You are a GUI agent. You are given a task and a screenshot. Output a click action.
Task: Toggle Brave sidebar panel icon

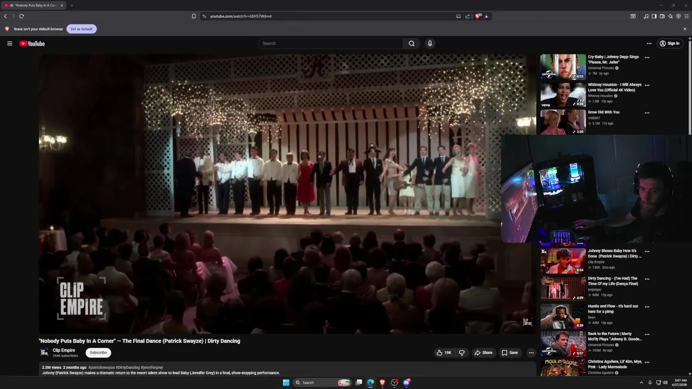click(654, 16)
